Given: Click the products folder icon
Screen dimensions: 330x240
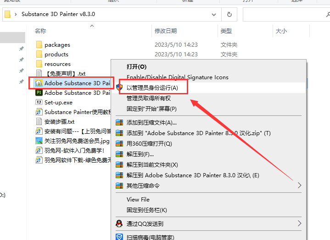Looking at the screenshot, I should (x=39, y=54).
